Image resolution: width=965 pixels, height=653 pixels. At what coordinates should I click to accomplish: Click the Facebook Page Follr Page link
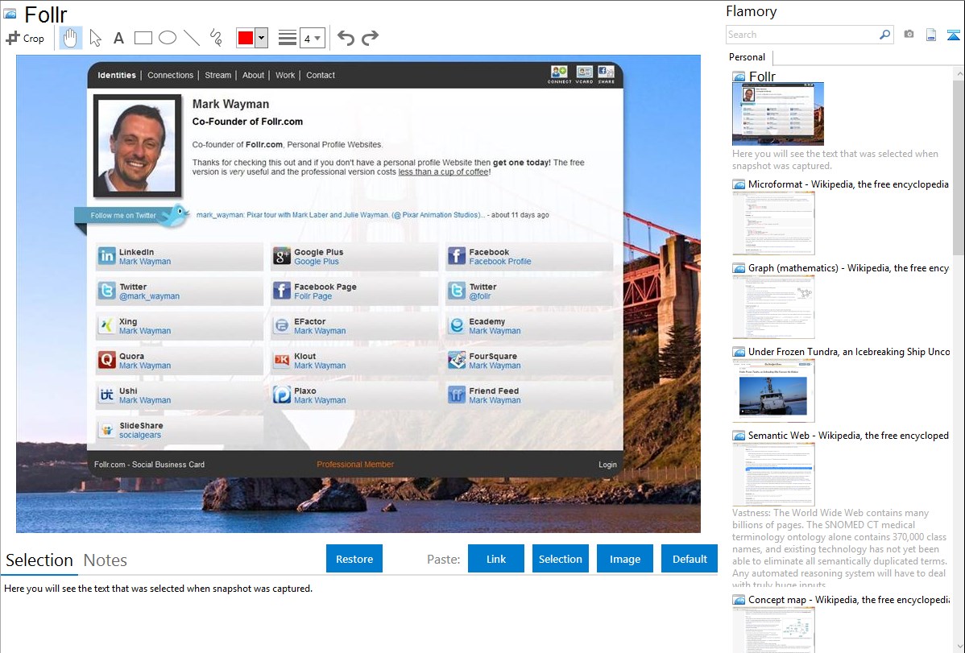[313, 296]
